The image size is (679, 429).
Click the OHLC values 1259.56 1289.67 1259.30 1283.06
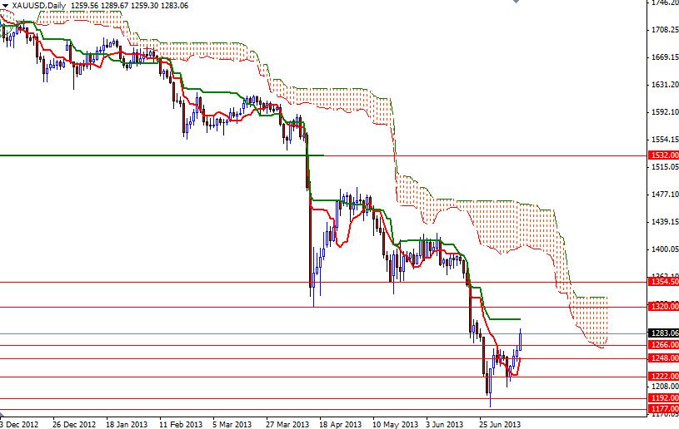pos(129,6)
